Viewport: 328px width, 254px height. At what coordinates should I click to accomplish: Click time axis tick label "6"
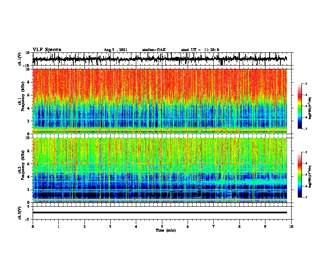tap(188, 227)
